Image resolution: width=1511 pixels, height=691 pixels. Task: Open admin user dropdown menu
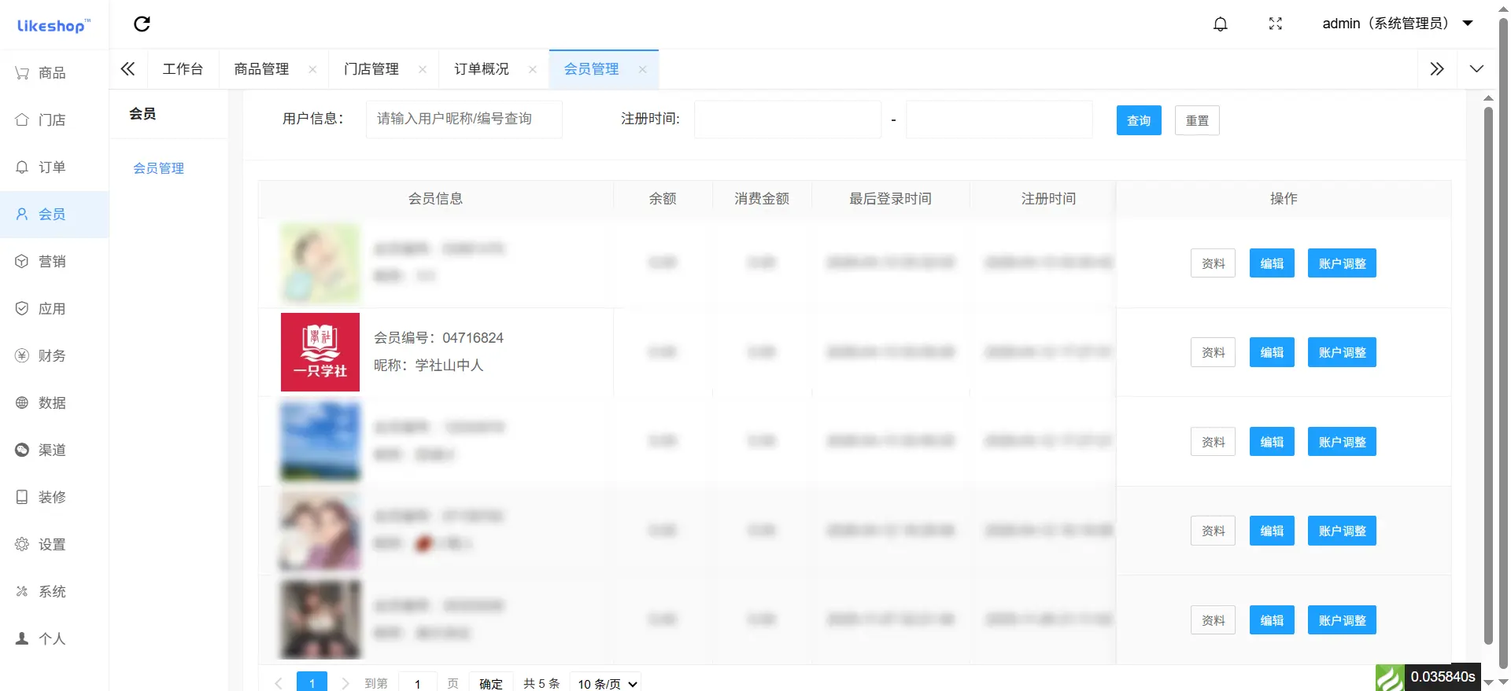1398,24
